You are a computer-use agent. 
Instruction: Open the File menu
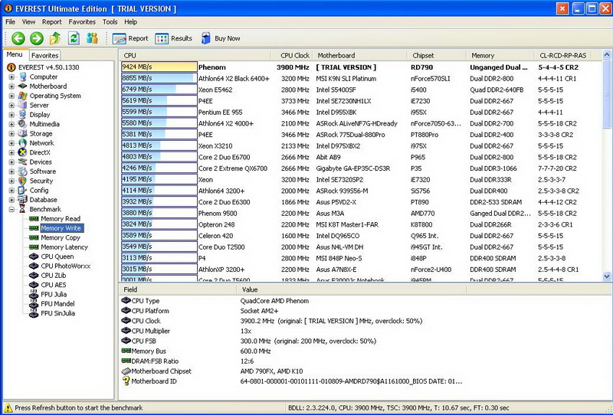10,22
